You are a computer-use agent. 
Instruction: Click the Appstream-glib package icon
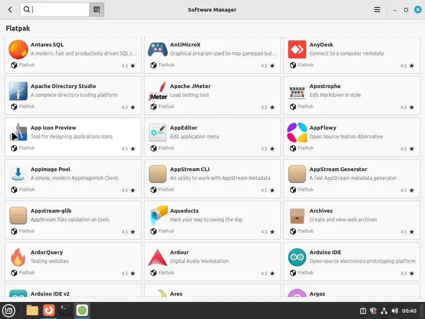point(18,216)
